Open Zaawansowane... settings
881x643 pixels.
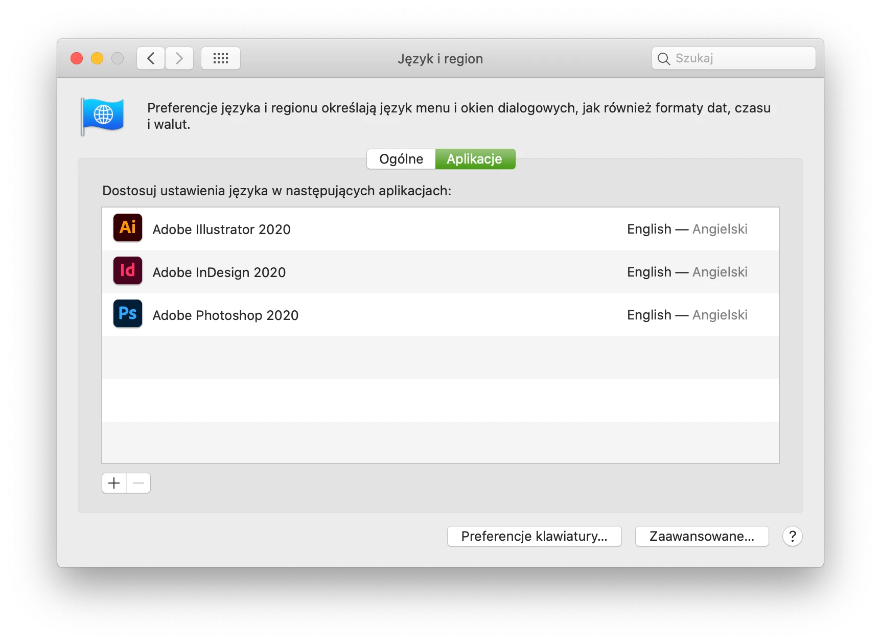[x=702, y=536]
